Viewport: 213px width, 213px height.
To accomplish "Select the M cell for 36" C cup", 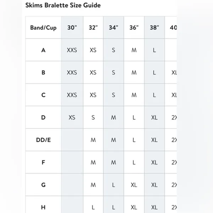I will [x=134, y=95].
